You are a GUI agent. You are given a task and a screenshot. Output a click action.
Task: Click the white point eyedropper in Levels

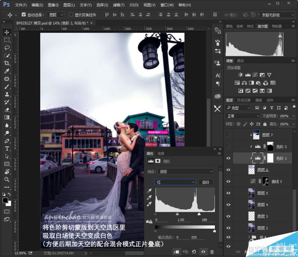coord(149,204)
